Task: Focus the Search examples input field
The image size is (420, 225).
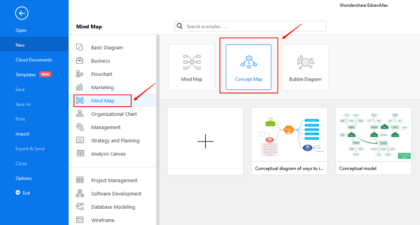Action: [251, 26]
